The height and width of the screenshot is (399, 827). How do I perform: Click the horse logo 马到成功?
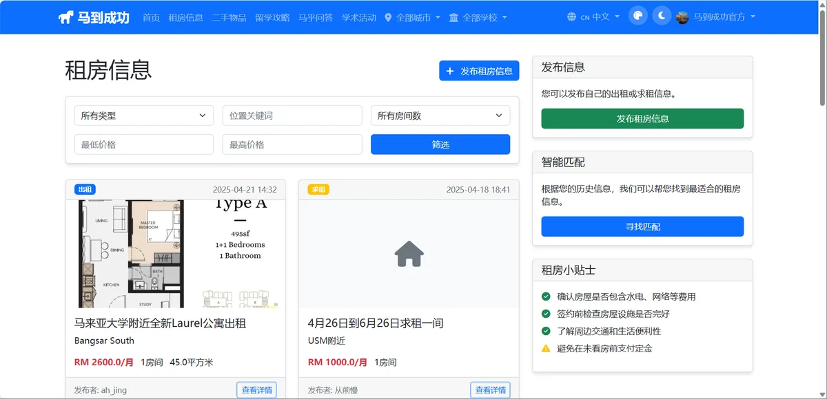pos(94,17)
